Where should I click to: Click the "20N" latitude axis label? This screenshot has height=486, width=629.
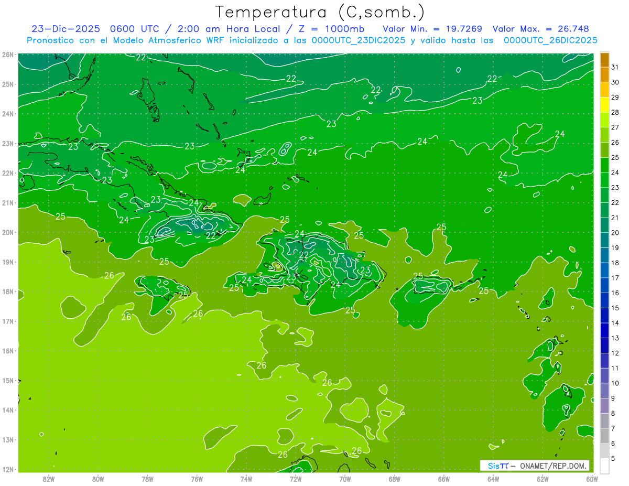7,232
